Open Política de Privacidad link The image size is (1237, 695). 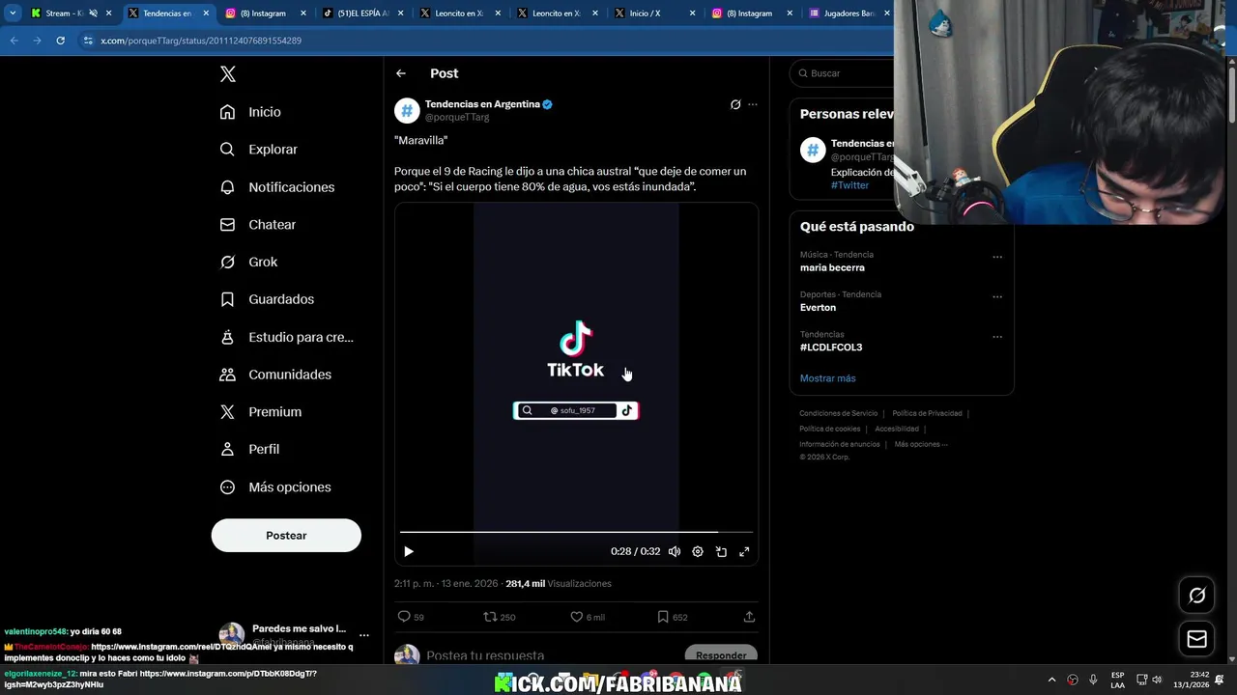(927, 413)
